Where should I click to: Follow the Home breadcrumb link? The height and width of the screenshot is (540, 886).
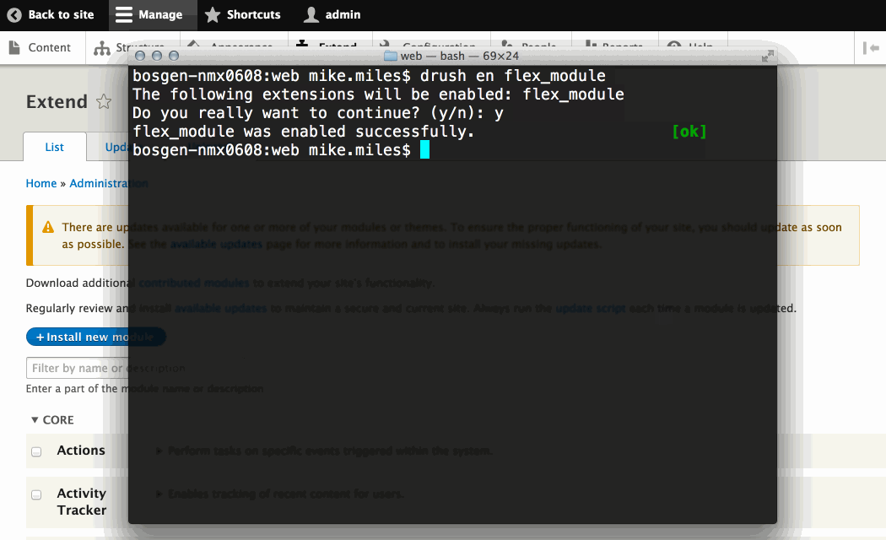[x=41, y=184]
